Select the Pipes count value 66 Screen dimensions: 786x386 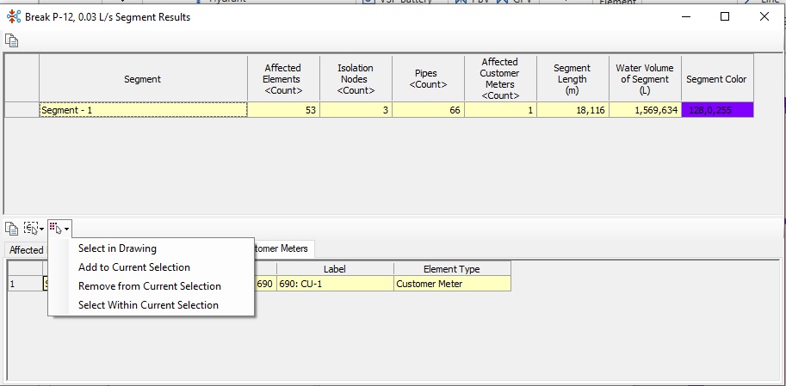pos(428,110)
